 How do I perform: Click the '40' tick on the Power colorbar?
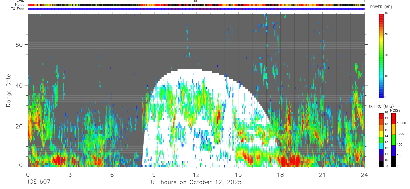click(386, 13)
